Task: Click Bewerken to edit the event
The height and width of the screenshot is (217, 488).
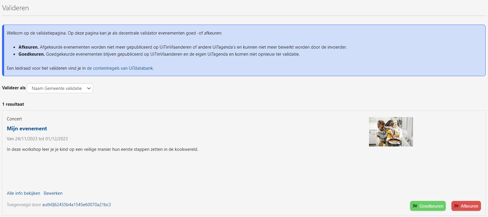Action: pos(53,193)
